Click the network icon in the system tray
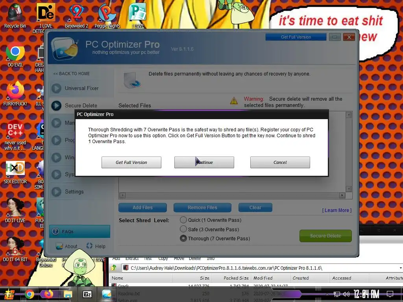 pos(337,294)
